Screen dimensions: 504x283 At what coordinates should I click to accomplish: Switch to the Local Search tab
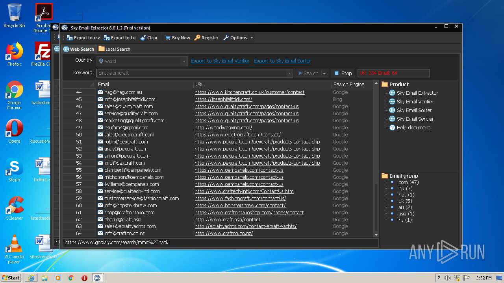tap(115, 49)
